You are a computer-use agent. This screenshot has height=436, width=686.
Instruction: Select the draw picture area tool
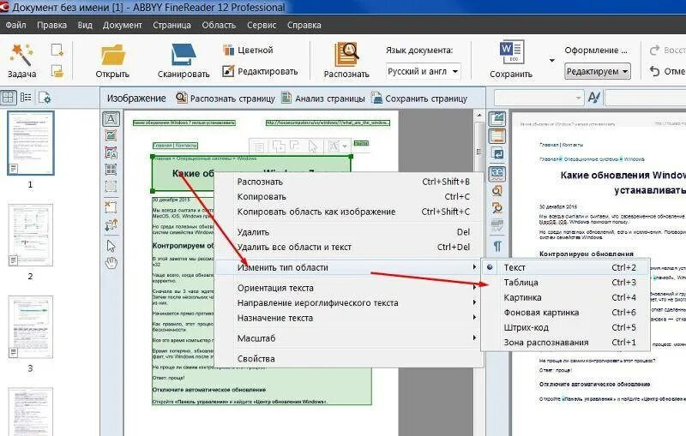pos(111,136)
